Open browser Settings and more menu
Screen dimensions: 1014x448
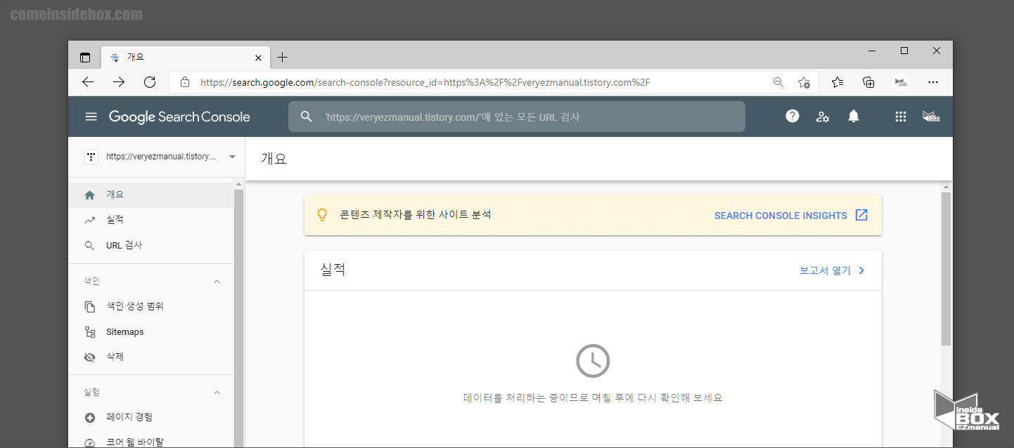[x=933, y=82]
